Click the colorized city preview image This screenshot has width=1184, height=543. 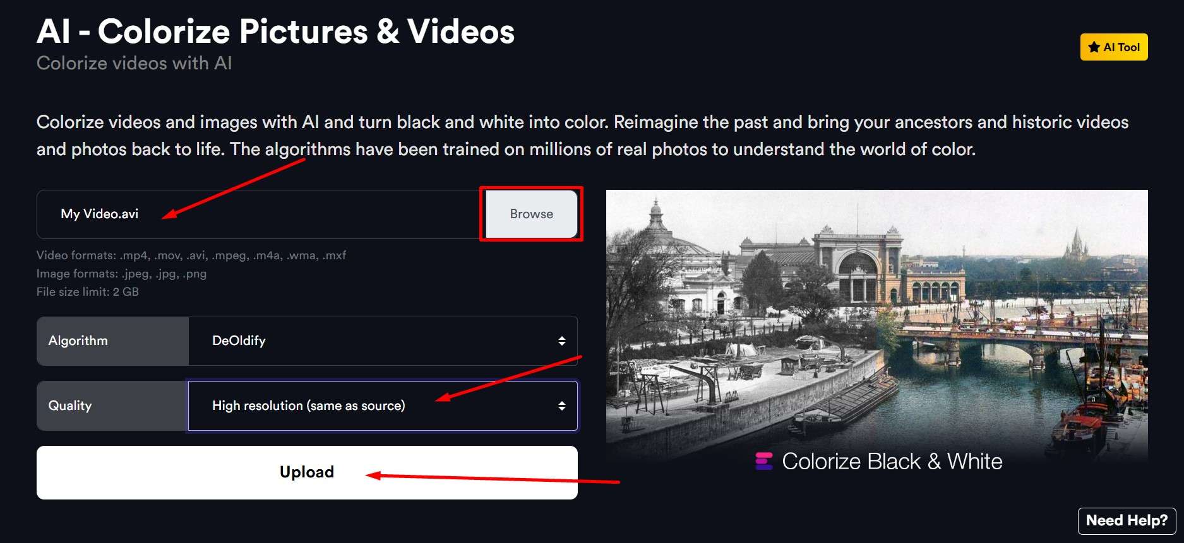click(876, 315)
